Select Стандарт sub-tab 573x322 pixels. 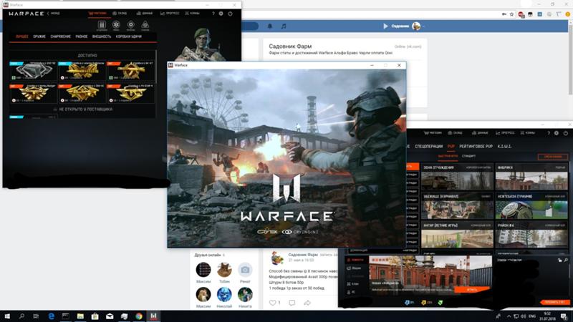(469, 156)
